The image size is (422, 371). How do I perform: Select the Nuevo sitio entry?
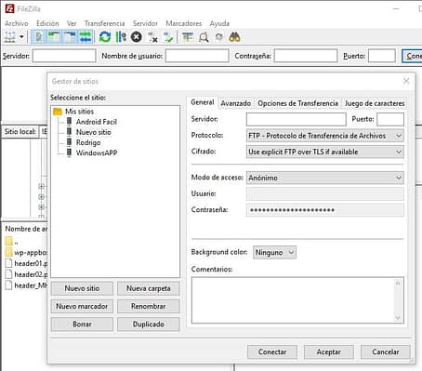93,132
